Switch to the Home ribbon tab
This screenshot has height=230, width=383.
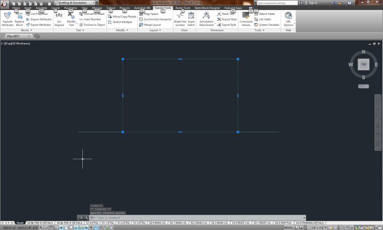16,8
